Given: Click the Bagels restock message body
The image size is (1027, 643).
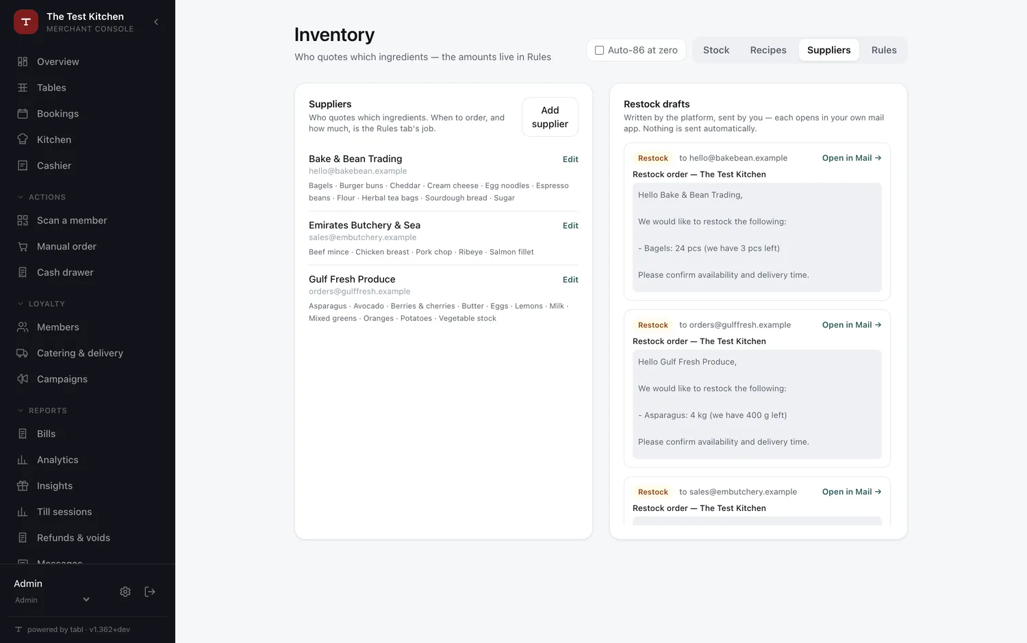Looking at the screenshot, I should (757, 237).
